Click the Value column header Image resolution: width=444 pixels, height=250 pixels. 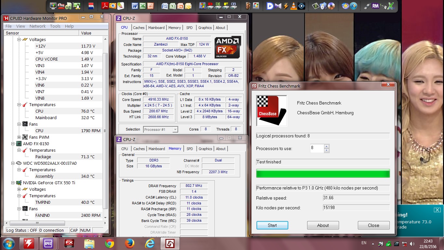[94, 33]
